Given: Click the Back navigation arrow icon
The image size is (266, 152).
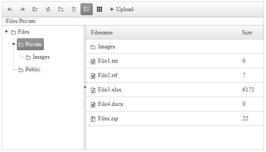Looking at the screenshot, I should 10,9.
